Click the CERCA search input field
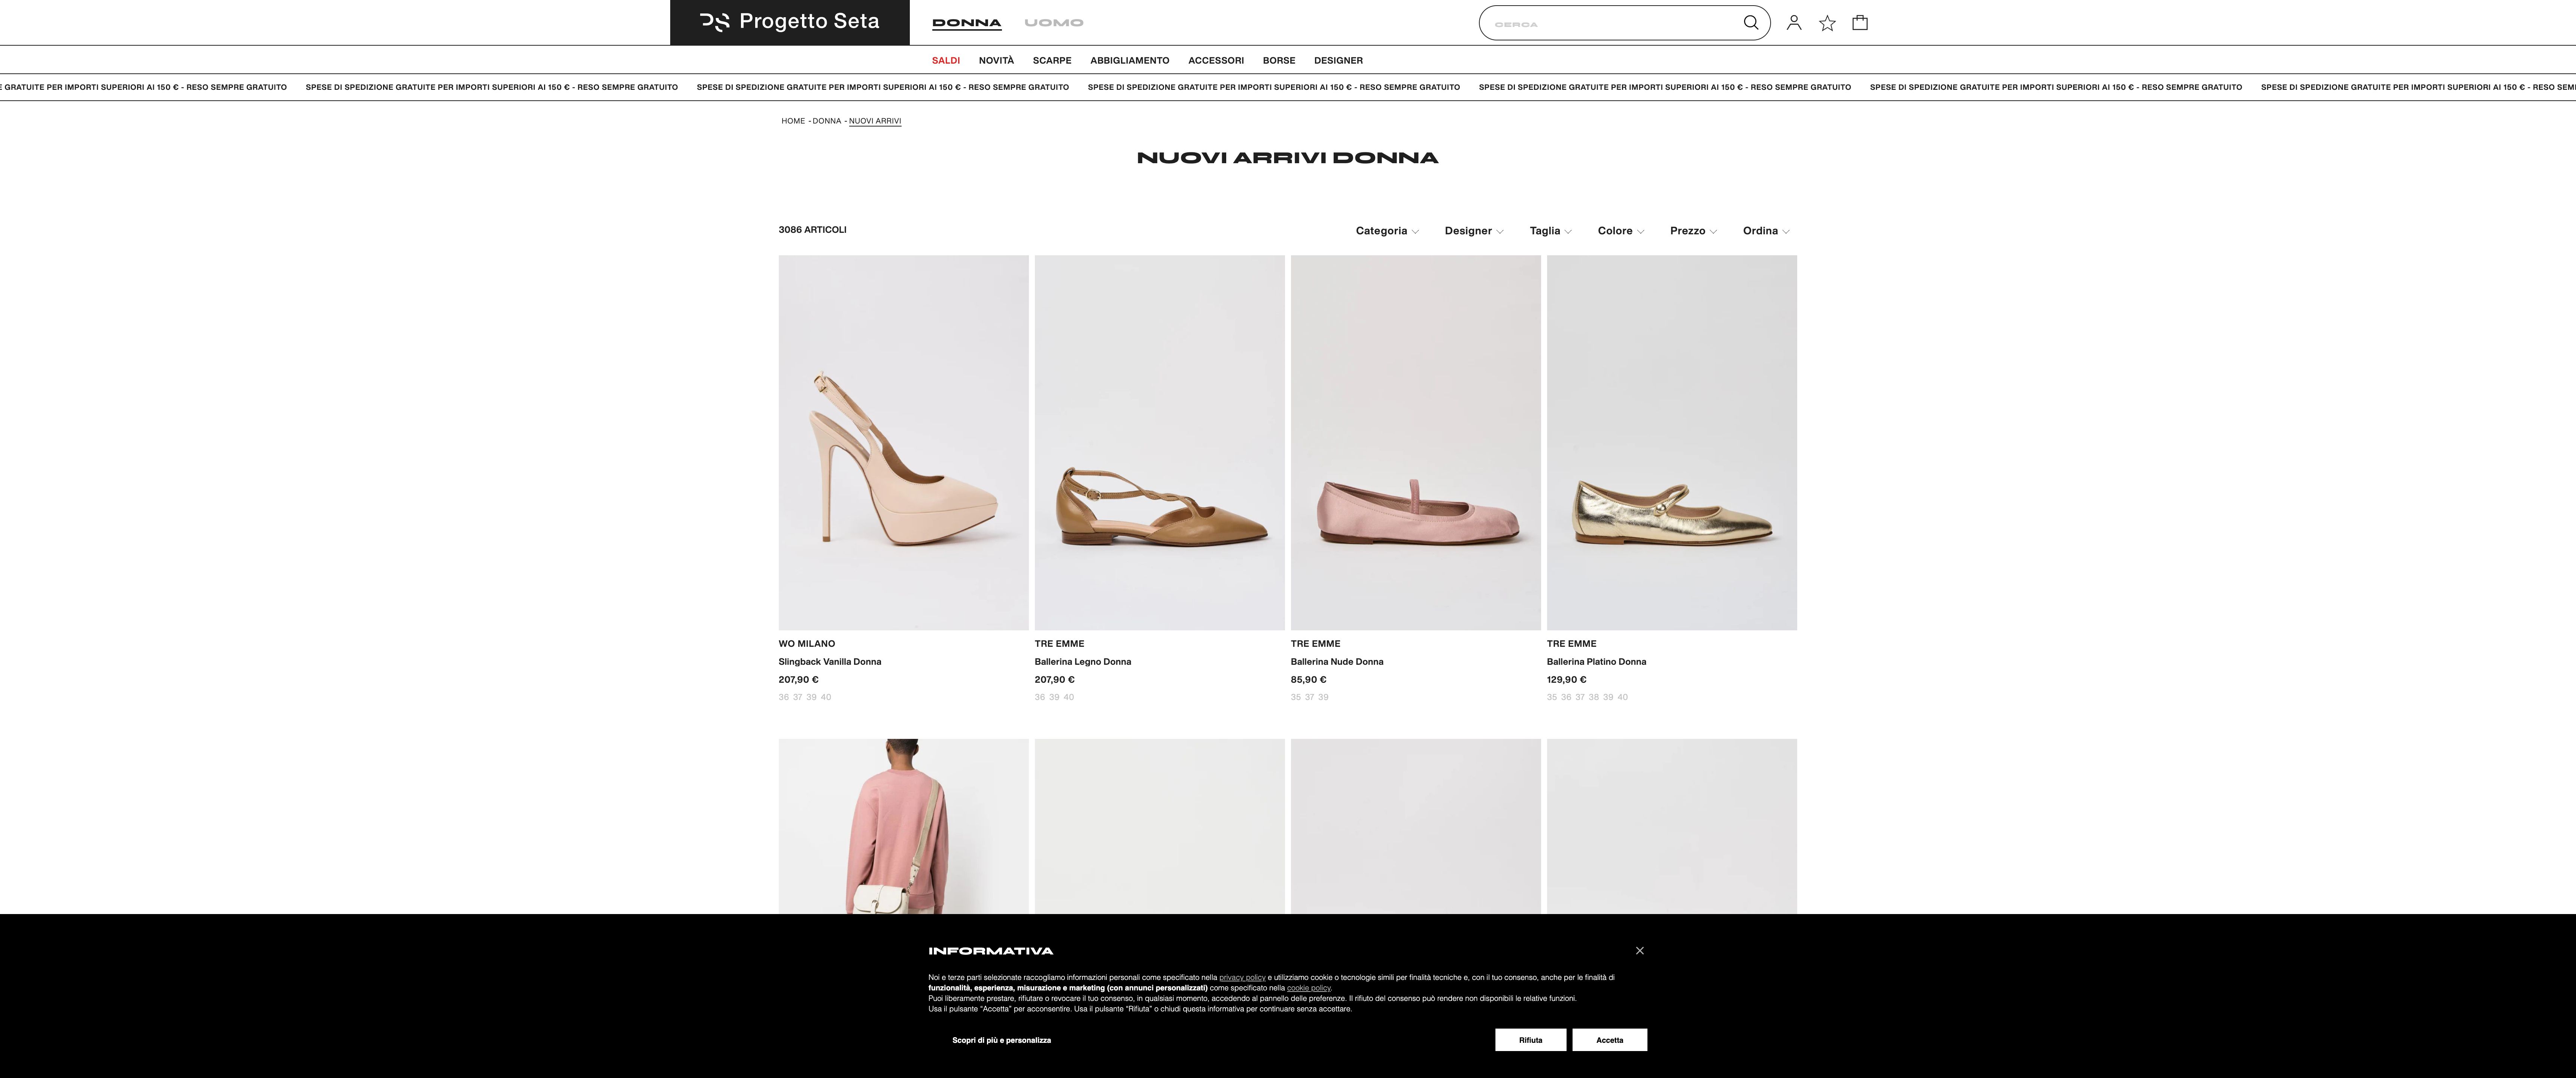The width and height of the screenshot is (2576, 1078). click(1600, 22)
